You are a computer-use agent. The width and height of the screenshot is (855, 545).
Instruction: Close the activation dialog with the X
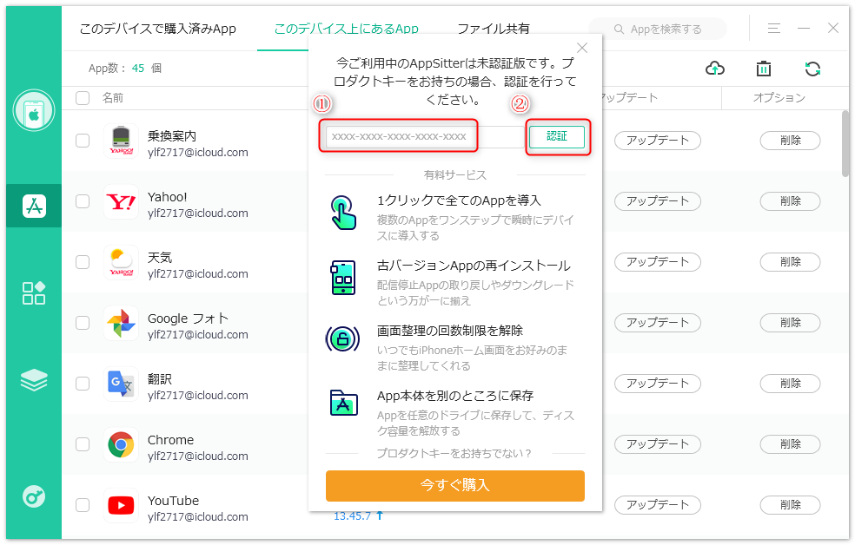(x=582, y=48)
